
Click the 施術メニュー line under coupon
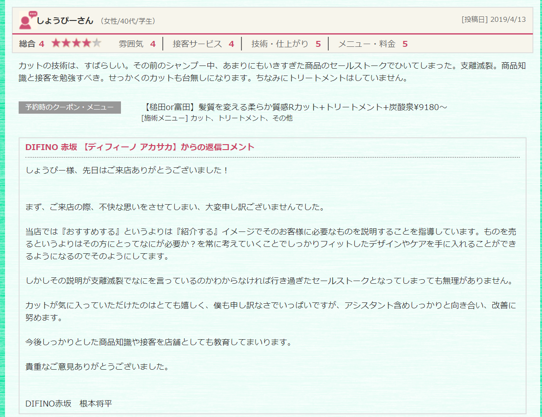click(217, 118)
